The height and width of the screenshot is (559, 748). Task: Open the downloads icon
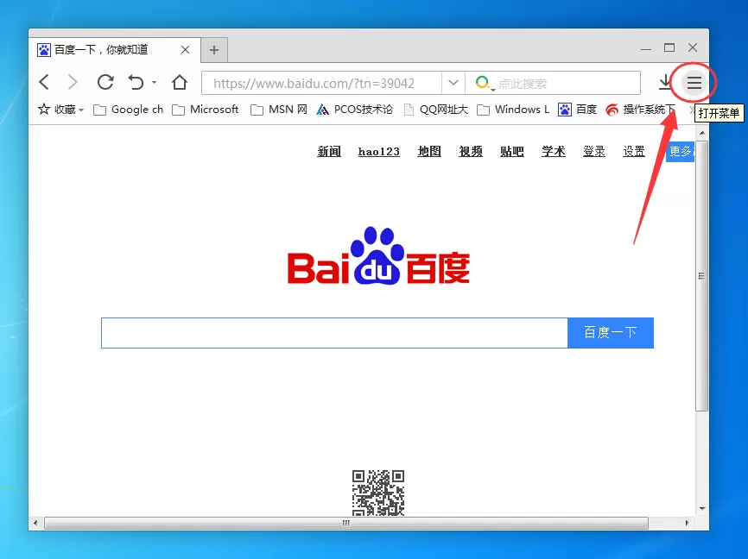pos(664,83)
